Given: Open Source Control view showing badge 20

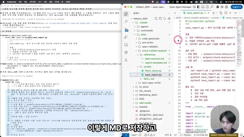Looking at the screenshot, I should 126,29.
